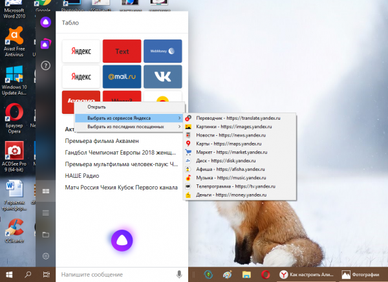Open Браузер Opera desktop icon
The image size is (388, 282).
point(14,118)
